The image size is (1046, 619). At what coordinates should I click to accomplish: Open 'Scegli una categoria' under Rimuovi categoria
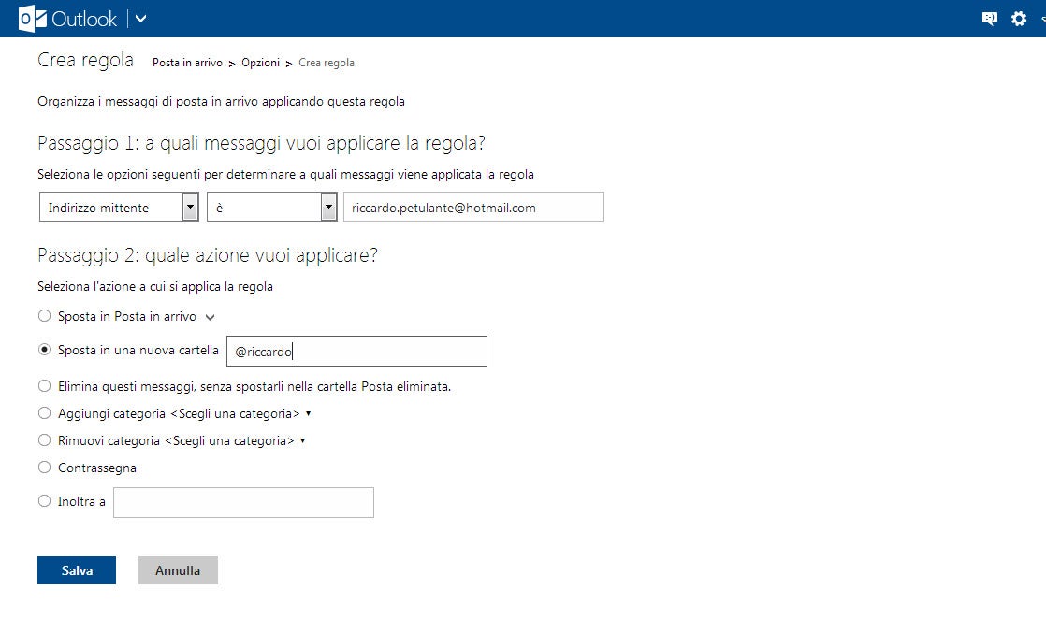pos(235,440)
